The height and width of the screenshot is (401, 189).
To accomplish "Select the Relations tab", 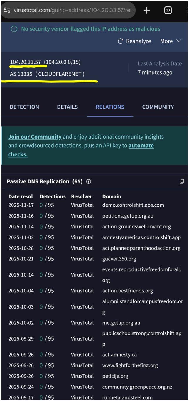I will click(110, 107).
